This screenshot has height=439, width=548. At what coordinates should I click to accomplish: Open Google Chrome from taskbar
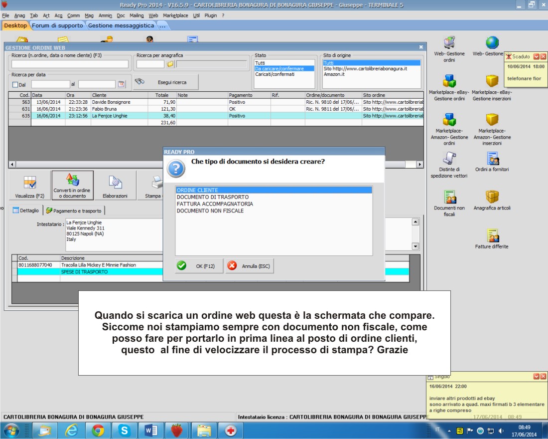[98, 431]
